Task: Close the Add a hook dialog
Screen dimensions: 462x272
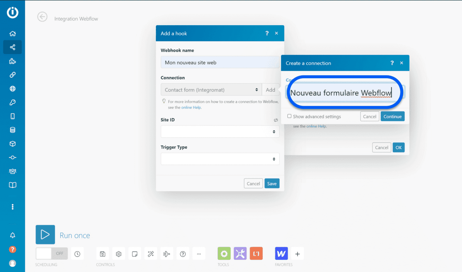Action: coord(276,33)
